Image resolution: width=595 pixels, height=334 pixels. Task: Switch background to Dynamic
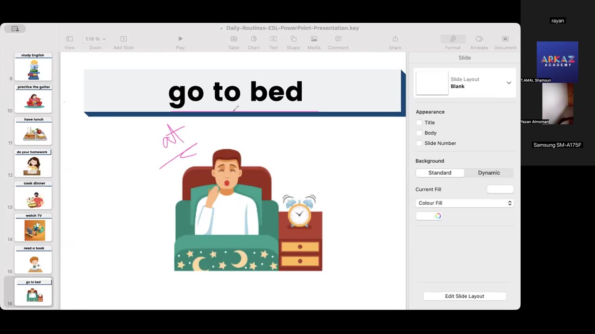pos(489,173)
